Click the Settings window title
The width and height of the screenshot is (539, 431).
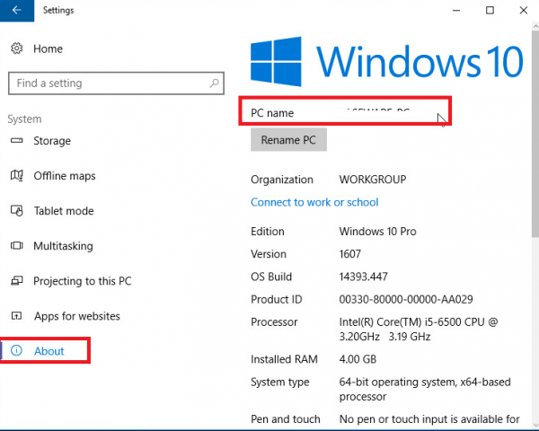58,10
